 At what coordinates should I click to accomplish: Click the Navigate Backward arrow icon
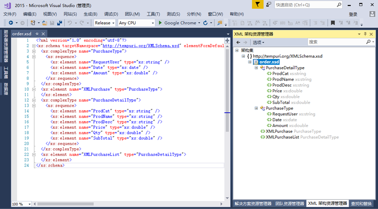click(11, 23)
